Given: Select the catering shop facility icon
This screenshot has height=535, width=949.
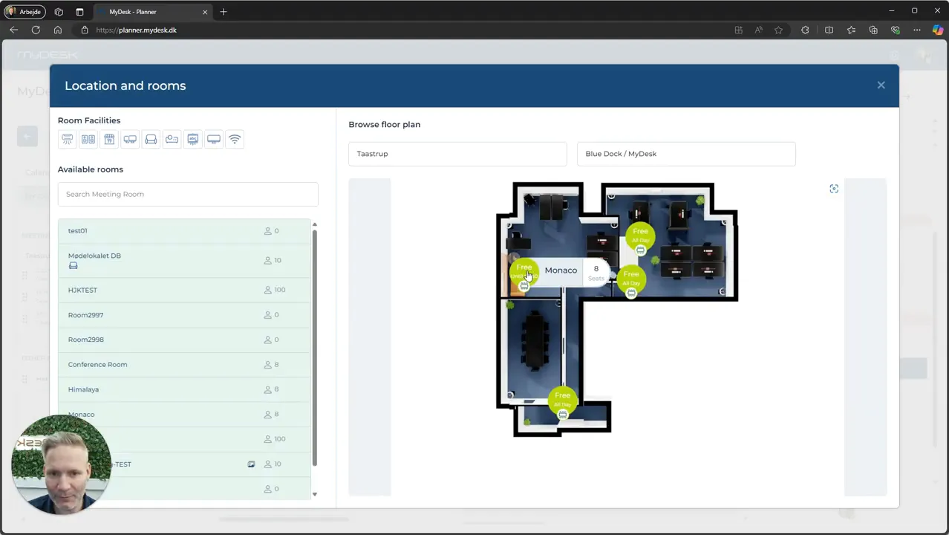Looking at the screenshot, I should (x=109, y=139).
